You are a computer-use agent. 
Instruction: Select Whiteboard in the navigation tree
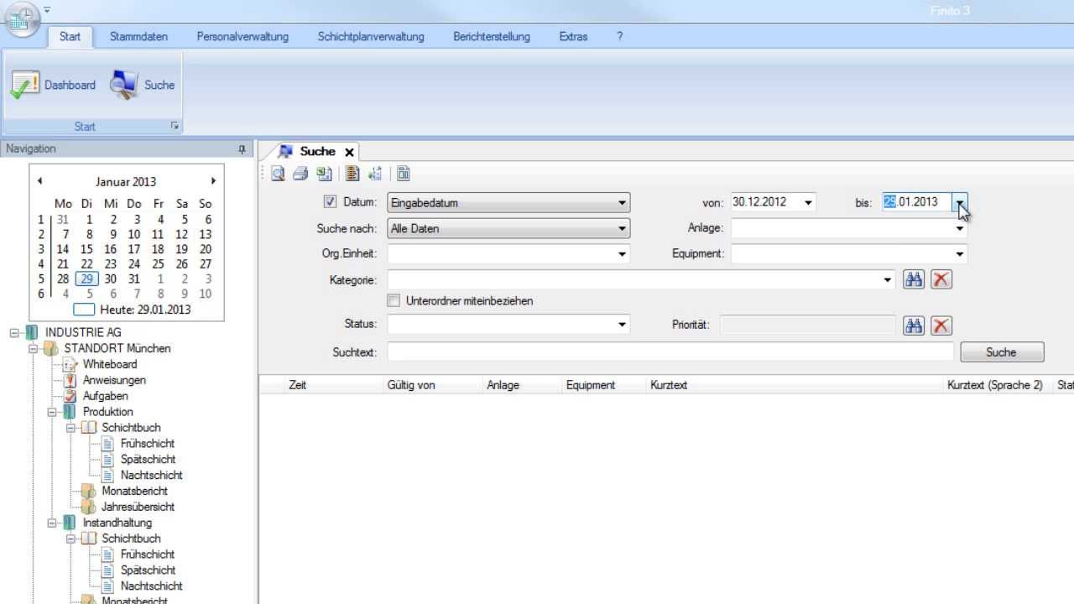pos(109,364)
